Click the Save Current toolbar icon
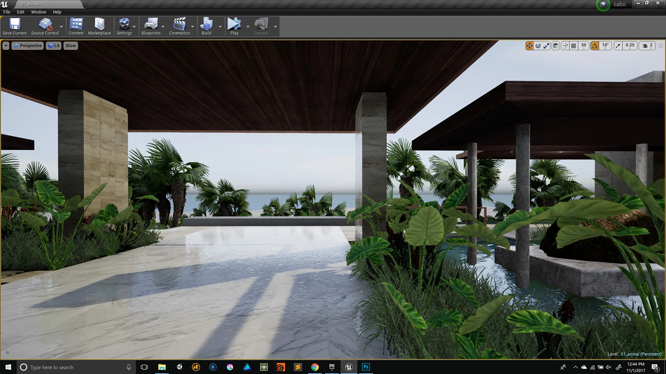The width and height of the screenshot is (666, 374). [15, 26]
